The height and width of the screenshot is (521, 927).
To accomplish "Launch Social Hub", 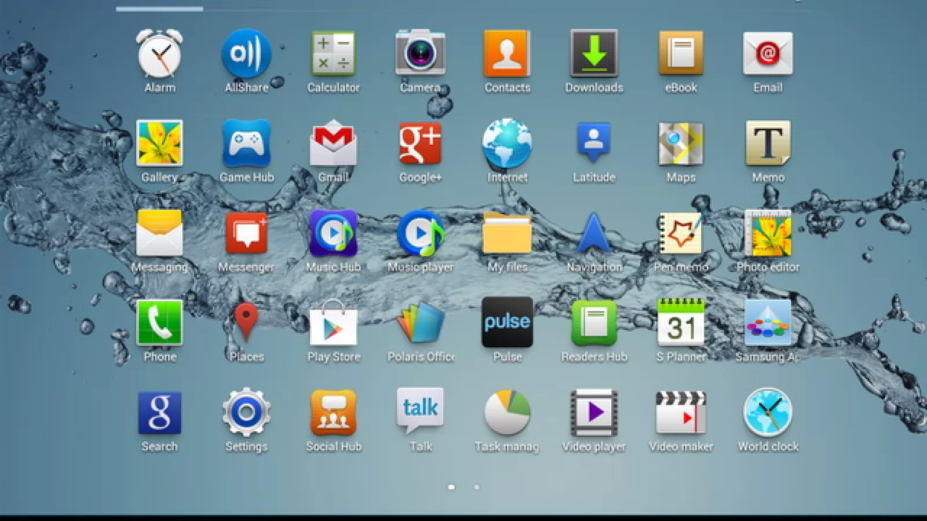I will coord(333,412).
